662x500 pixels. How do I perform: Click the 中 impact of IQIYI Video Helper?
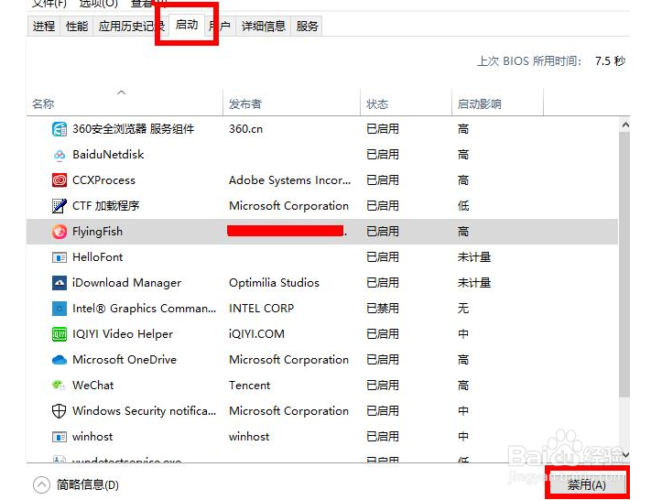pyautogui.click(x=463, y=334)
